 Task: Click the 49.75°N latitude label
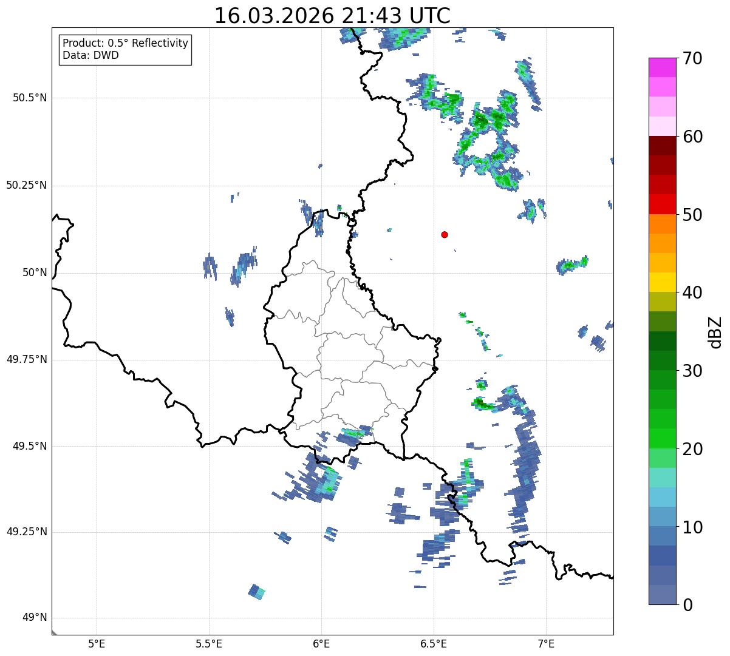pyautogui.click(x=27, y=359)
